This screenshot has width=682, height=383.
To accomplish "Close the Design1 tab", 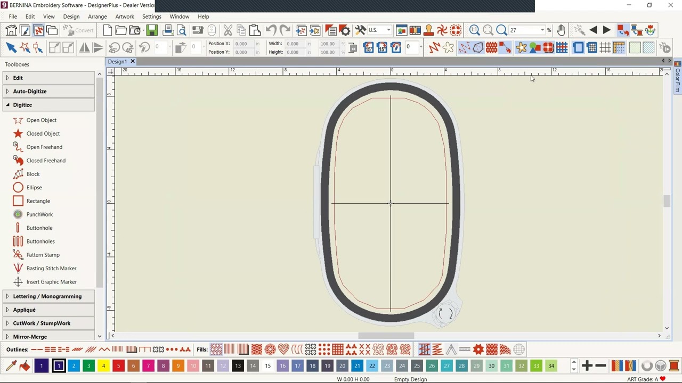I will [133, 62].
